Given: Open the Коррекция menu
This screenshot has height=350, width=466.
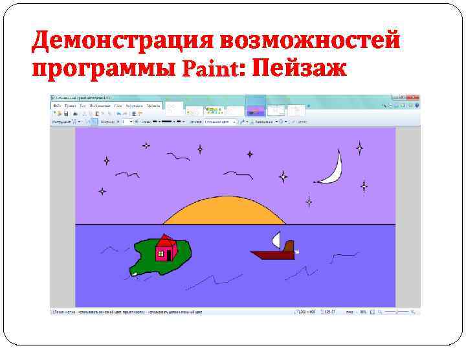Looking at the screenshot, I should pyautogui.click(x=135, y=106).
